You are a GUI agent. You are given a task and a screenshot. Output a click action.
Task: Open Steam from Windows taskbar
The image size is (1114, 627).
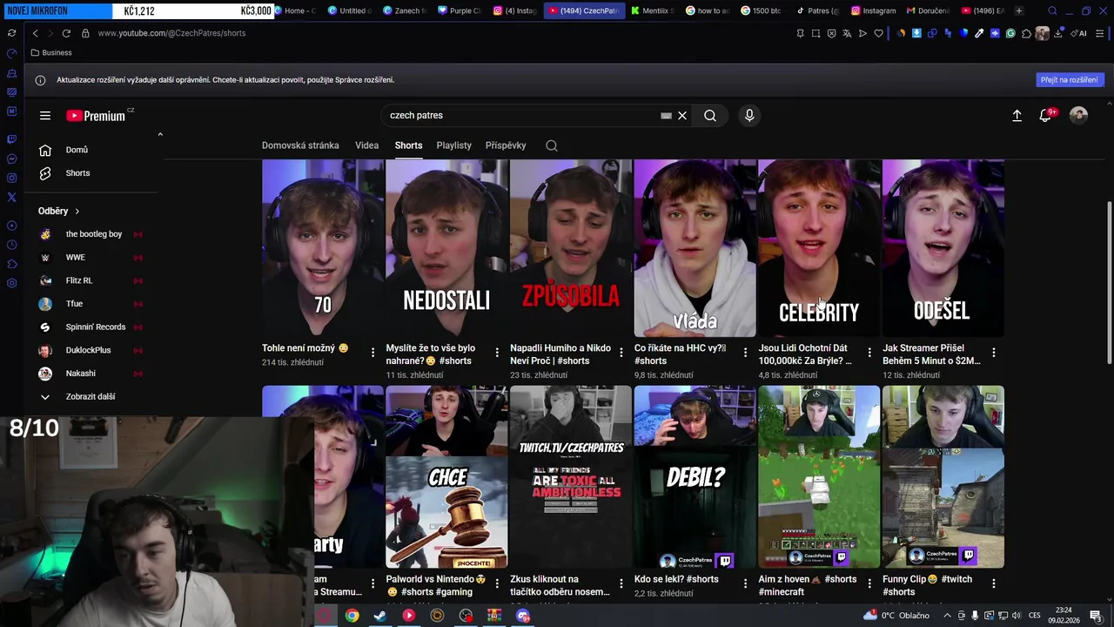pos(380,616)
